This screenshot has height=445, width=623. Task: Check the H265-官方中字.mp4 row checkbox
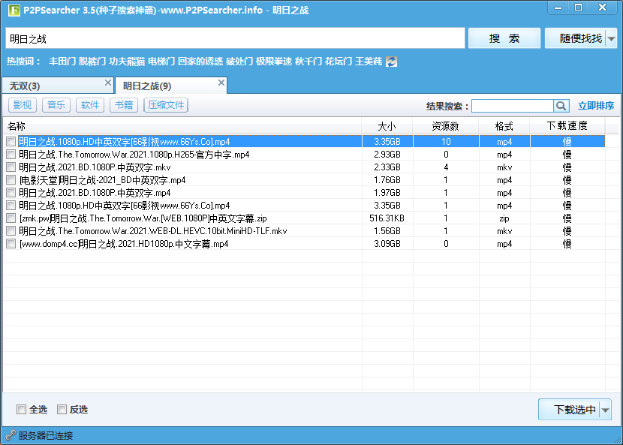[x=11, y=154]
